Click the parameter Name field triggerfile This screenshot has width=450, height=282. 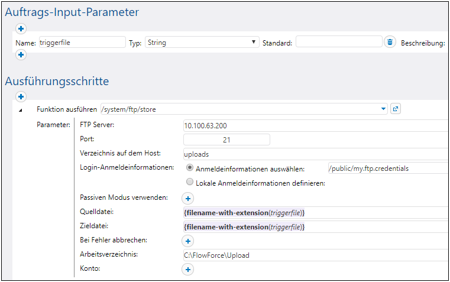(82, 43)
